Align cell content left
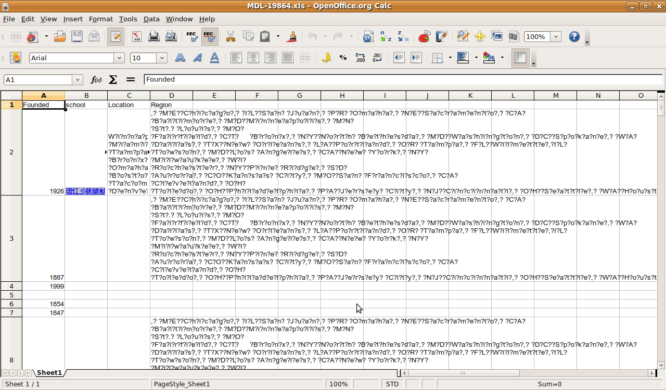The width and height of the screenshot is (666, 390). [236, 58]
